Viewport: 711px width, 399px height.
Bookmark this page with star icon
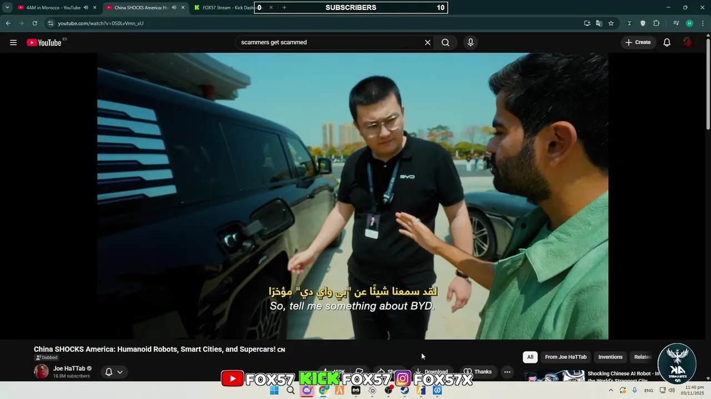611,23
